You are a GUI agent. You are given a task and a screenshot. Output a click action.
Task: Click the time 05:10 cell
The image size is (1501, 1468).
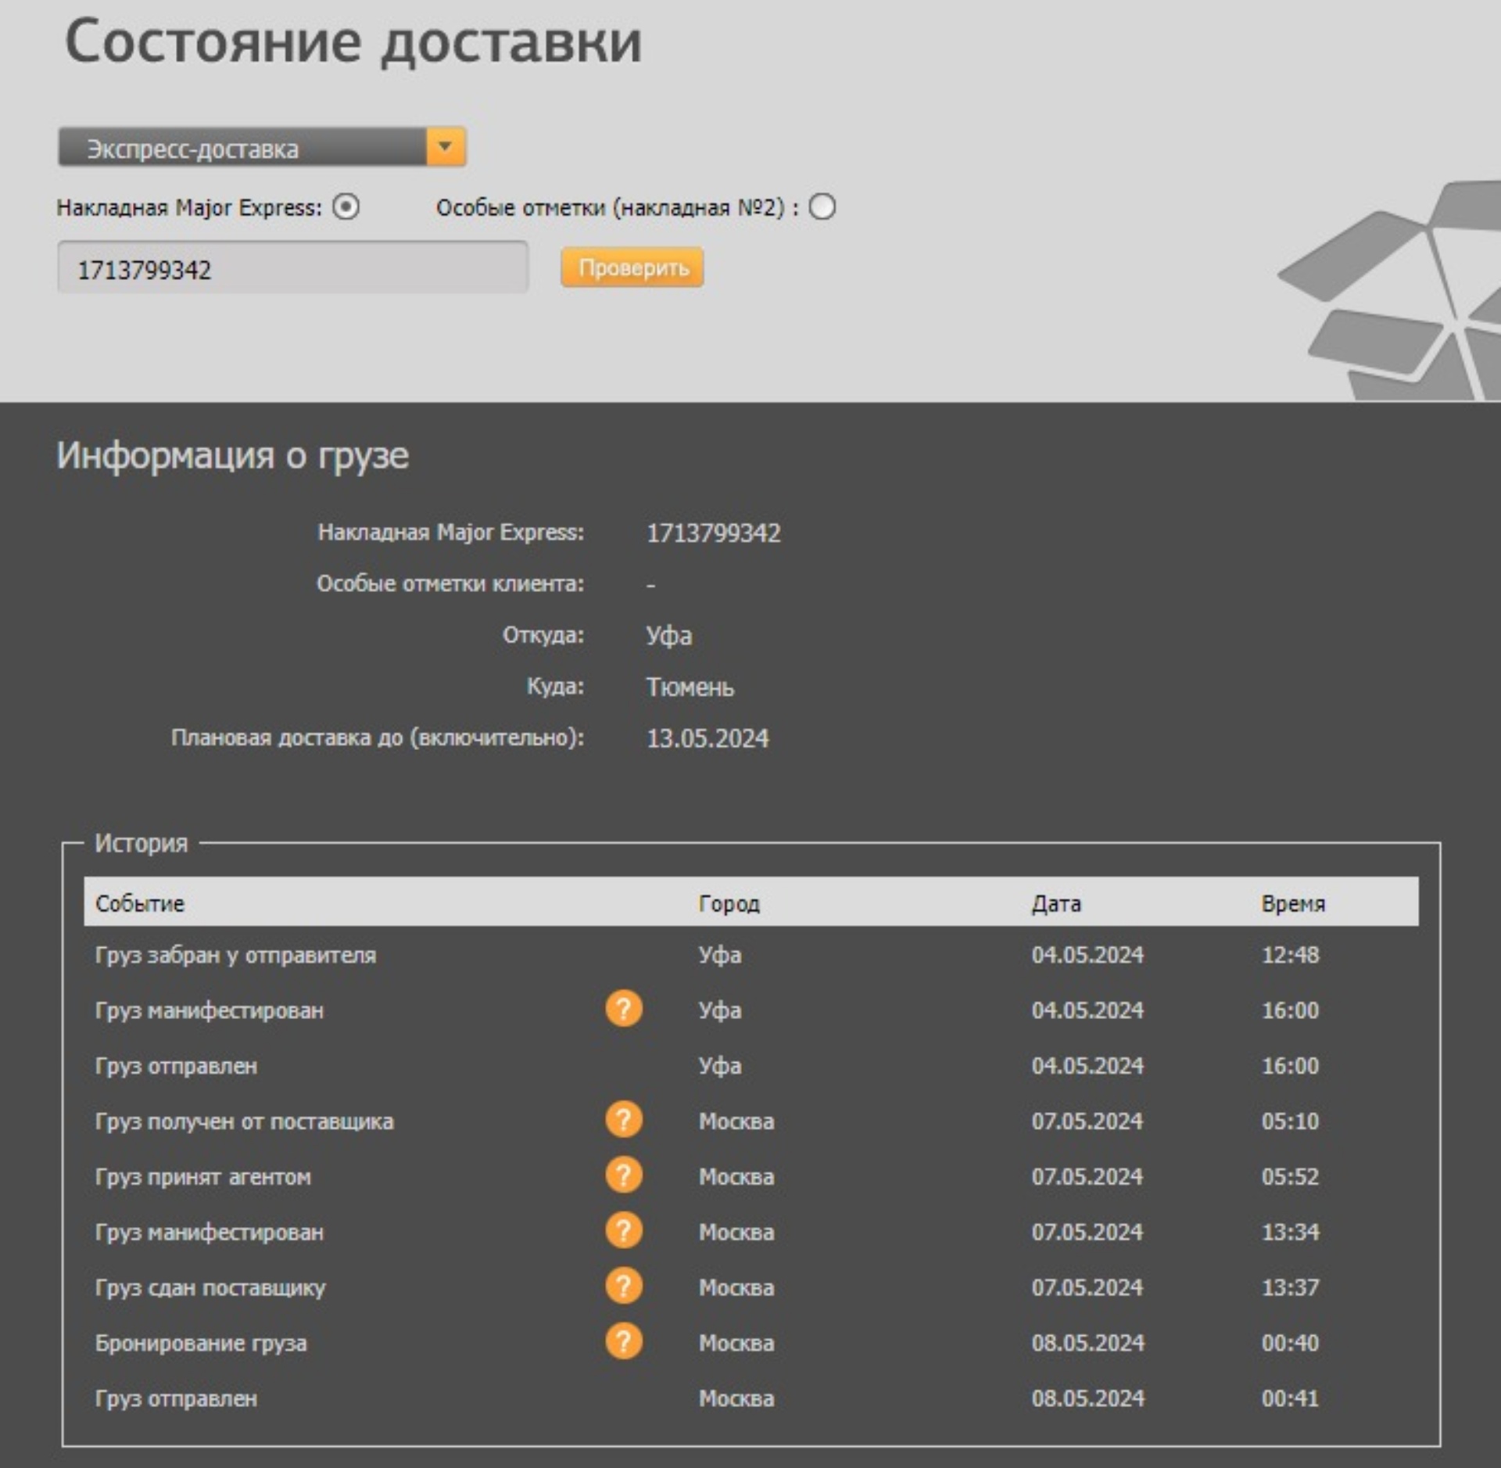click(1290, 1121)
